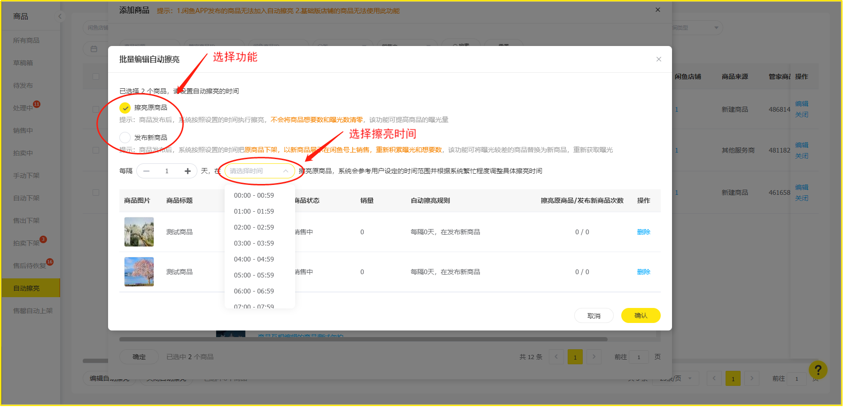Open 自动擦亮 in the sidebar menu

[27, 288]
